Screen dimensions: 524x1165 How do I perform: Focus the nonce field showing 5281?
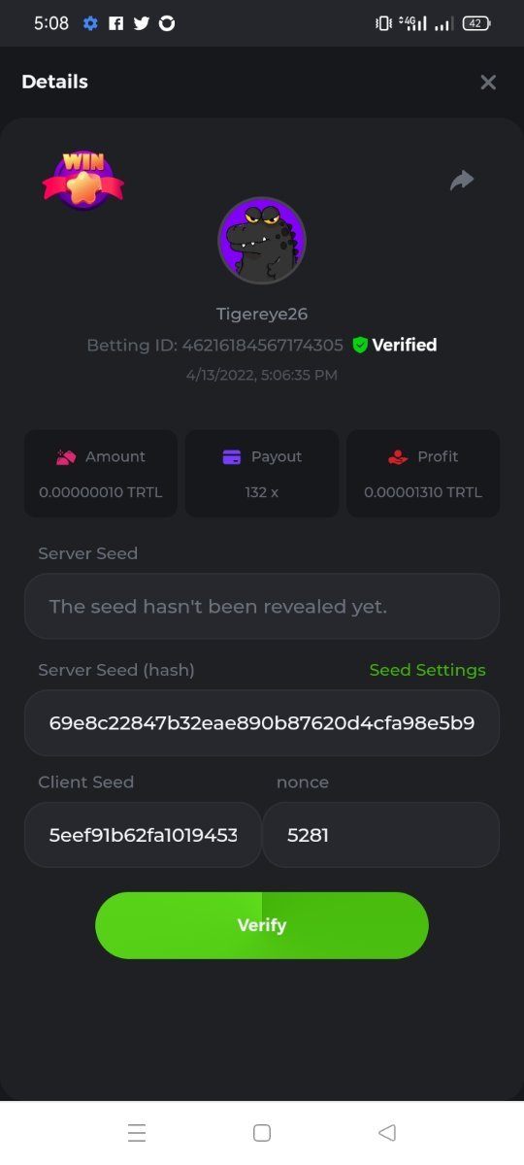[x=381, y=834]
